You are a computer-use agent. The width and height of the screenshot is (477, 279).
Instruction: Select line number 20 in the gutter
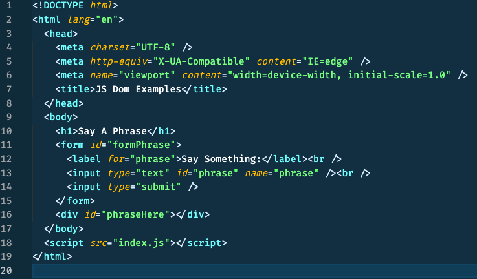6,271
